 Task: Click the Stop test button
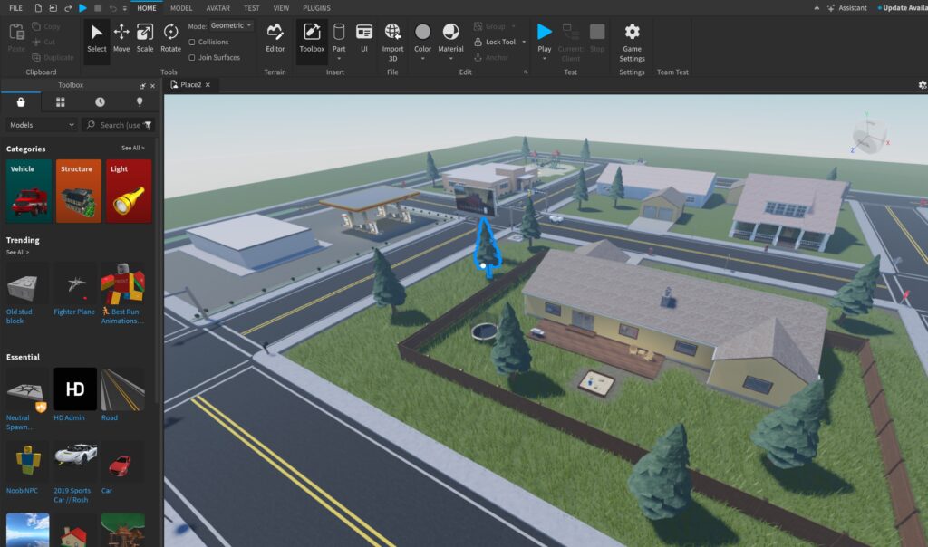coord(597,39)
